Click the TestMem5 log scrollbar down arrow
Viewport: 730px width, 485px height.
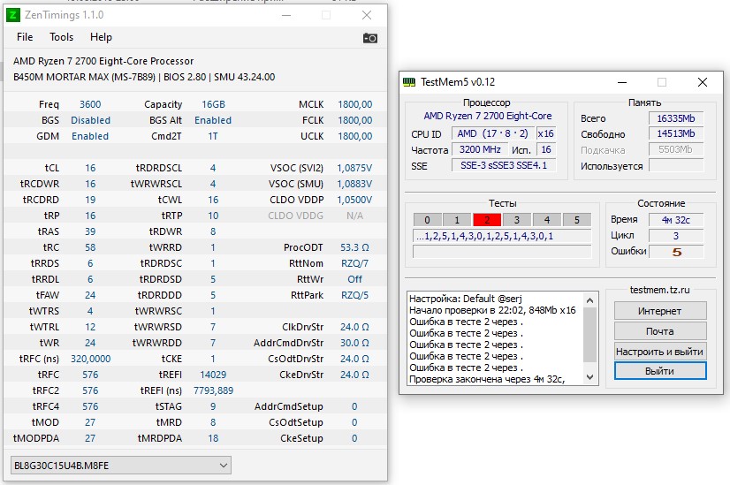(x=589, y=377)
